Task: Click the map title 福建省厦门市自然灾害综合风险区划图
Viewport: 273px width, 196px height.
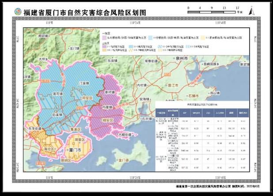Action: [84, 11]
